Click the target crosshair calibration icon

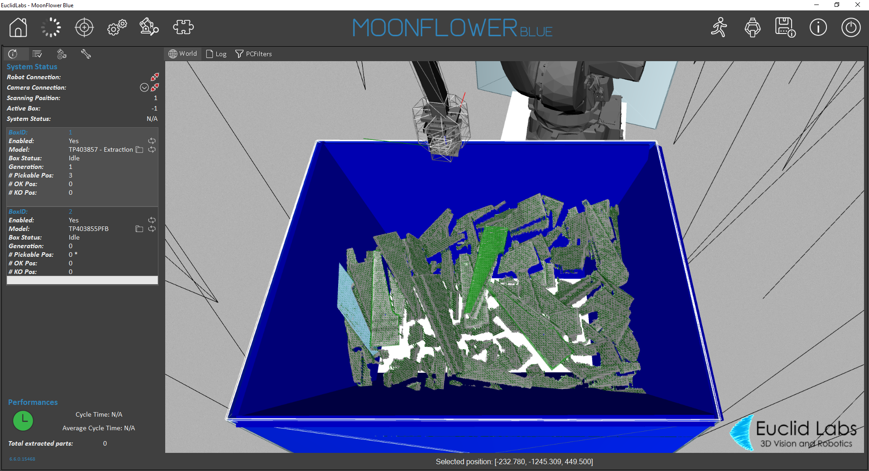click(84, 28)
